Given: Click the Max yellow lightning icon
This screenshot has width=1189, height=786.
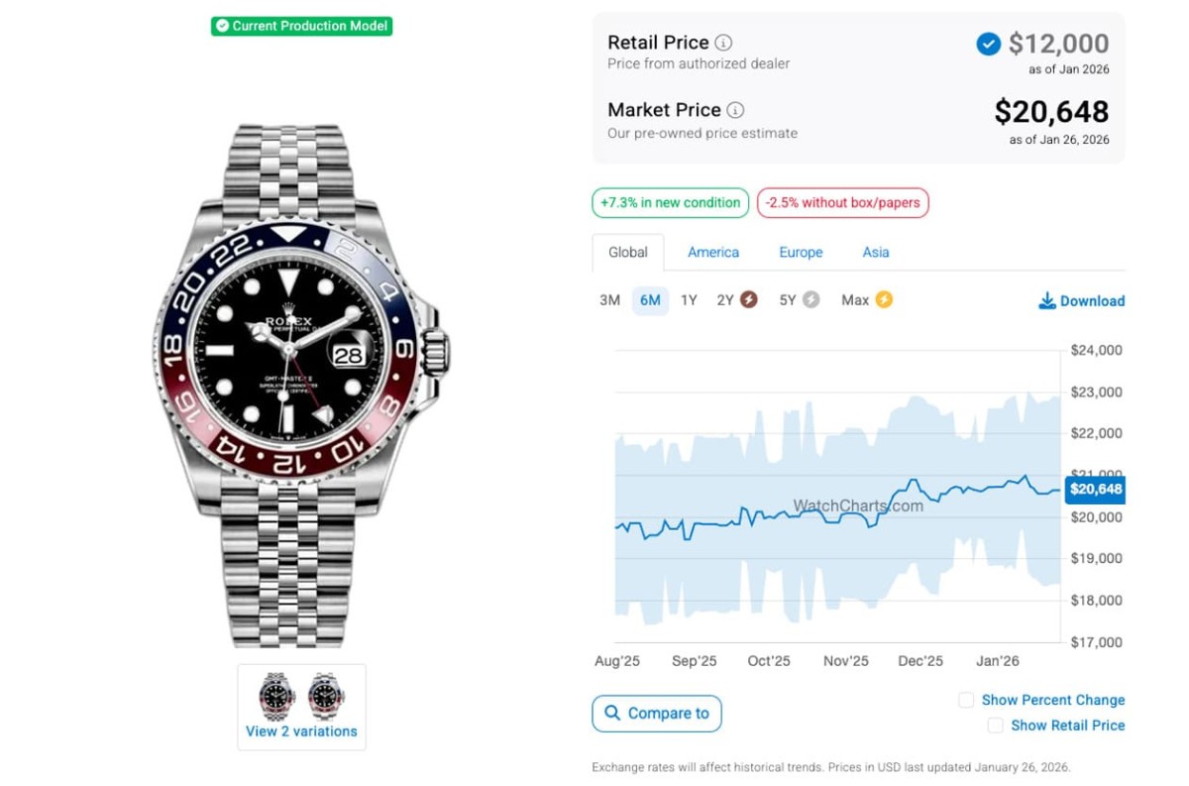Looking at the screenshot, I should tap(884, 299).
